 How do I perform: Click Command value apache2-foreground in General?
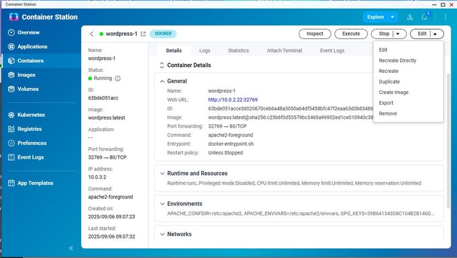(x=230, y=135)
